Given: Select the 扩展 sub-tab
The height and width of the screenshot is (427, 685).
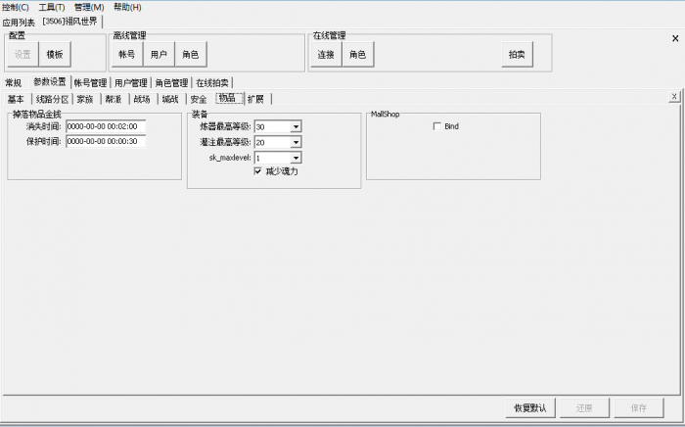Looking at the screenshot, I should pyautogui.click(x=255, y=99).
